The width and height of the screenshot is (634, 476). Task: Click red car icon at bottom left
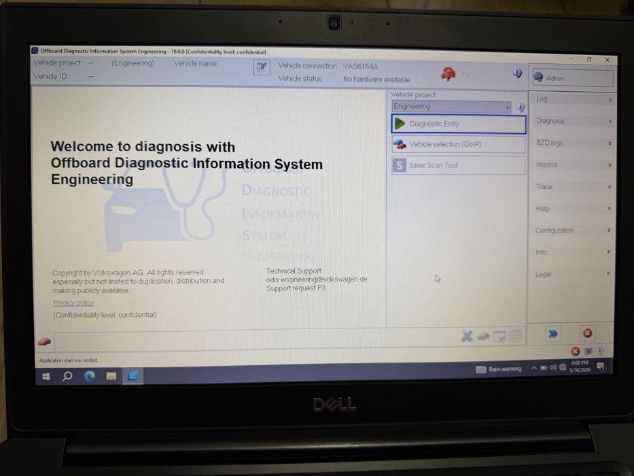(44, 342)
